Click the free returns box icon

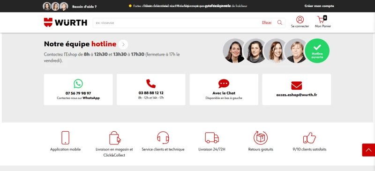(x=261, y=138)
